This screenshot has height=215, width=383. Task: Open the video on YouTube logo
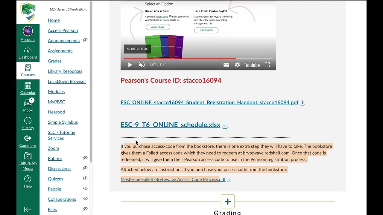252,65
